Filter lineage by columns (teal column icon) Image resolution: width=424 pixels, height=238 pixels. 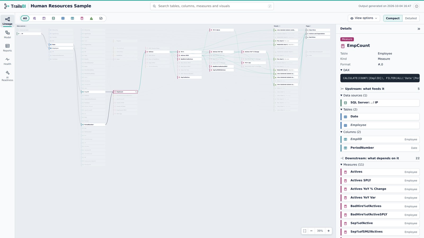tap(72, 18)
